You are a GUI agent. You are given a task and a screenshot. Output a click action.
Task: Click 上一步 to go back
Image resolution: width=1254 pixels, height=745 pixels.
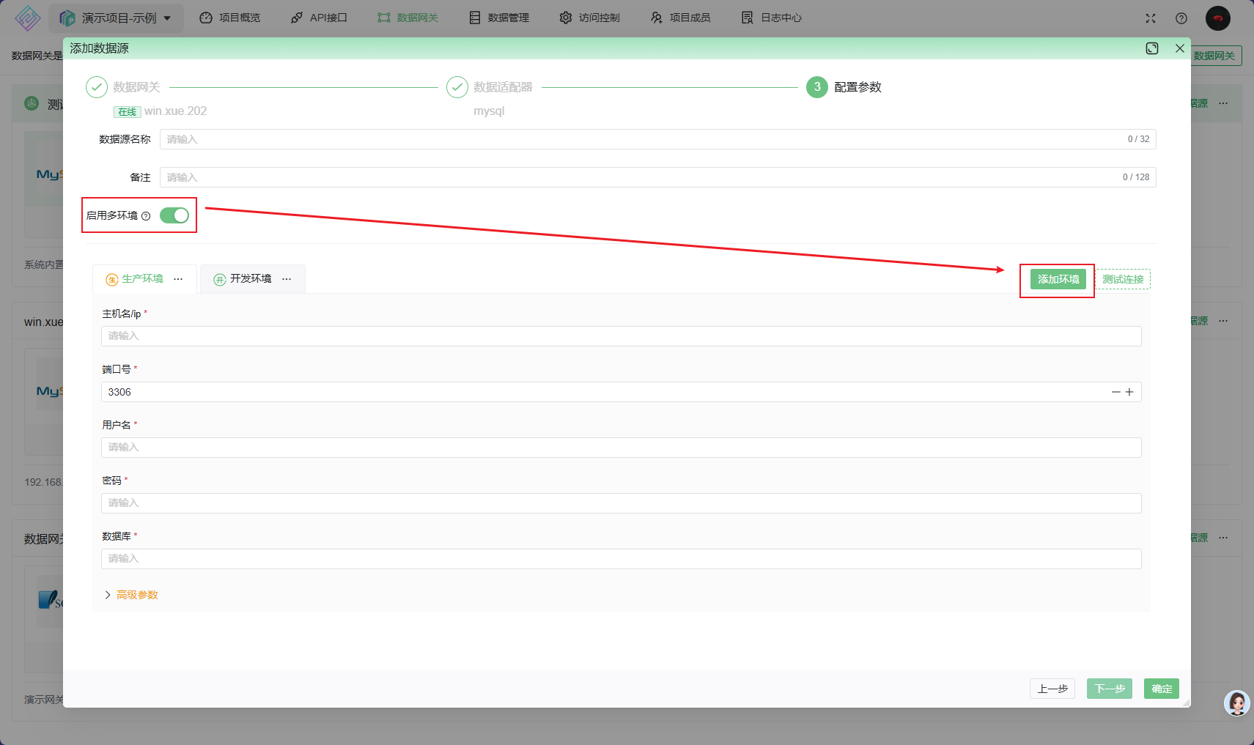[1052, 689]
